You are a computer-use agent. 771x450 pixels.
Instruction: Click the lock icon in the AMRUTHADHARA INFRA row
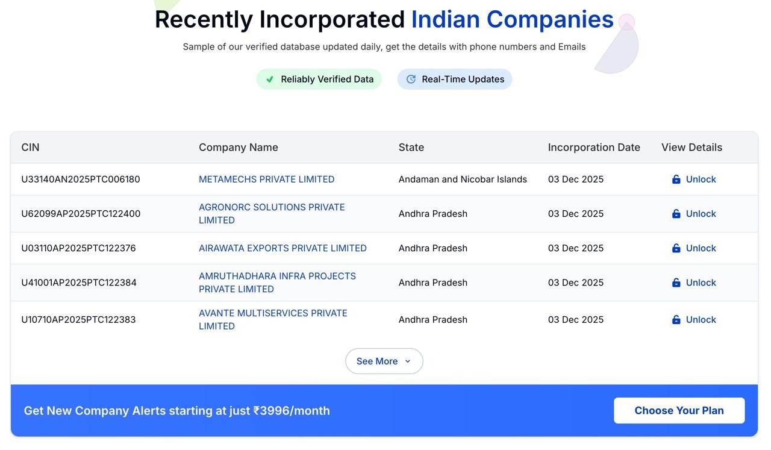point(676,283)
